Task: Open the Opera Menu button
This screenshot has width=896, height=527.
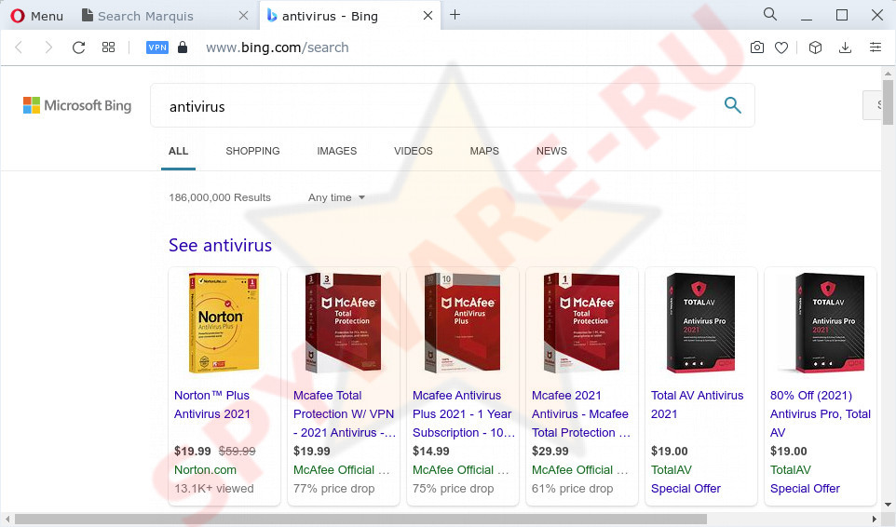Action: 36,16
